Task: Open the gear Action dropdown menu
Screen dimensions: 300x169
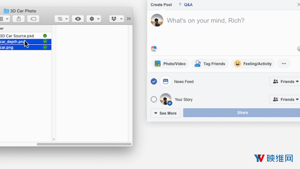Action: tap(95, 19)
